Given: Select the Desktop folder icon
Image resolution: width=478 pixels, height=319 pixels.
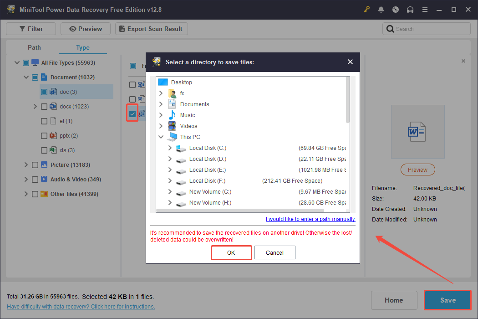Looking at the screenshot, I should 163,82.
